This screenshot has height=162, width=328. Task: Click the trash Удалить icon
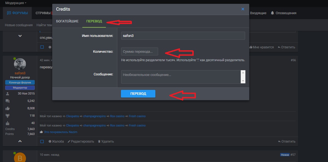[x=99, y=142]
